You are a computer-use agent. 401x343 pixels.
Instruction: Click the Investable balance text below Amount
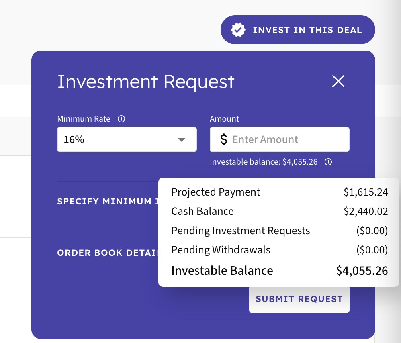click(264, 162)
